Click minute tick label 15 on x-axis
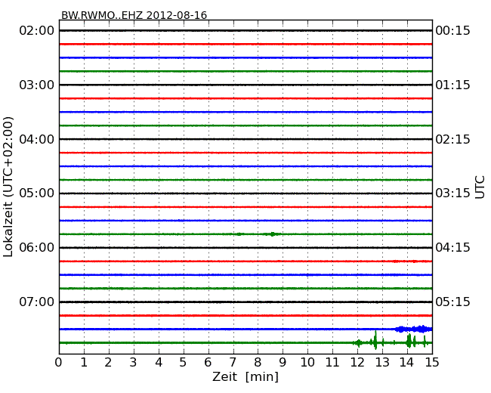 point(432,363)
